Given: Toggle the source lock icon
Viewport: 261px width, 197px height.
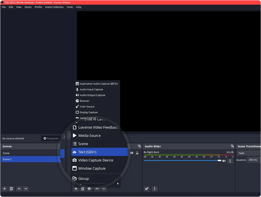Looking at the screenshot, I should (137, 153).
